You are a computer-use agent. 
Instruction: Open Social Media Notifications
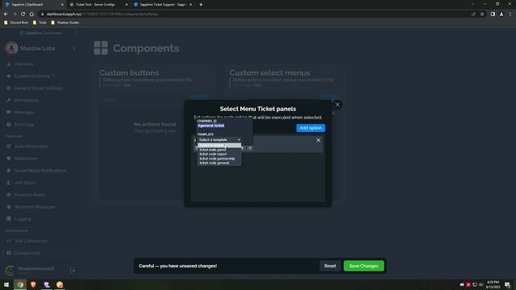(x=40, y=171)
